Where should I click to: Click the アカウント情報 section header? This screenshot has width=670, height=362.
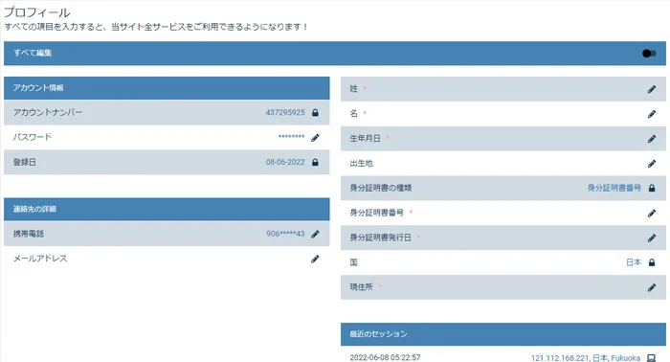pos(167,88)
